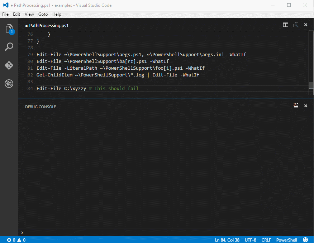314x243 pixels.
Task: Open the Debug view in activity bar
Action: pyautogui.click(x=9, y=84)
